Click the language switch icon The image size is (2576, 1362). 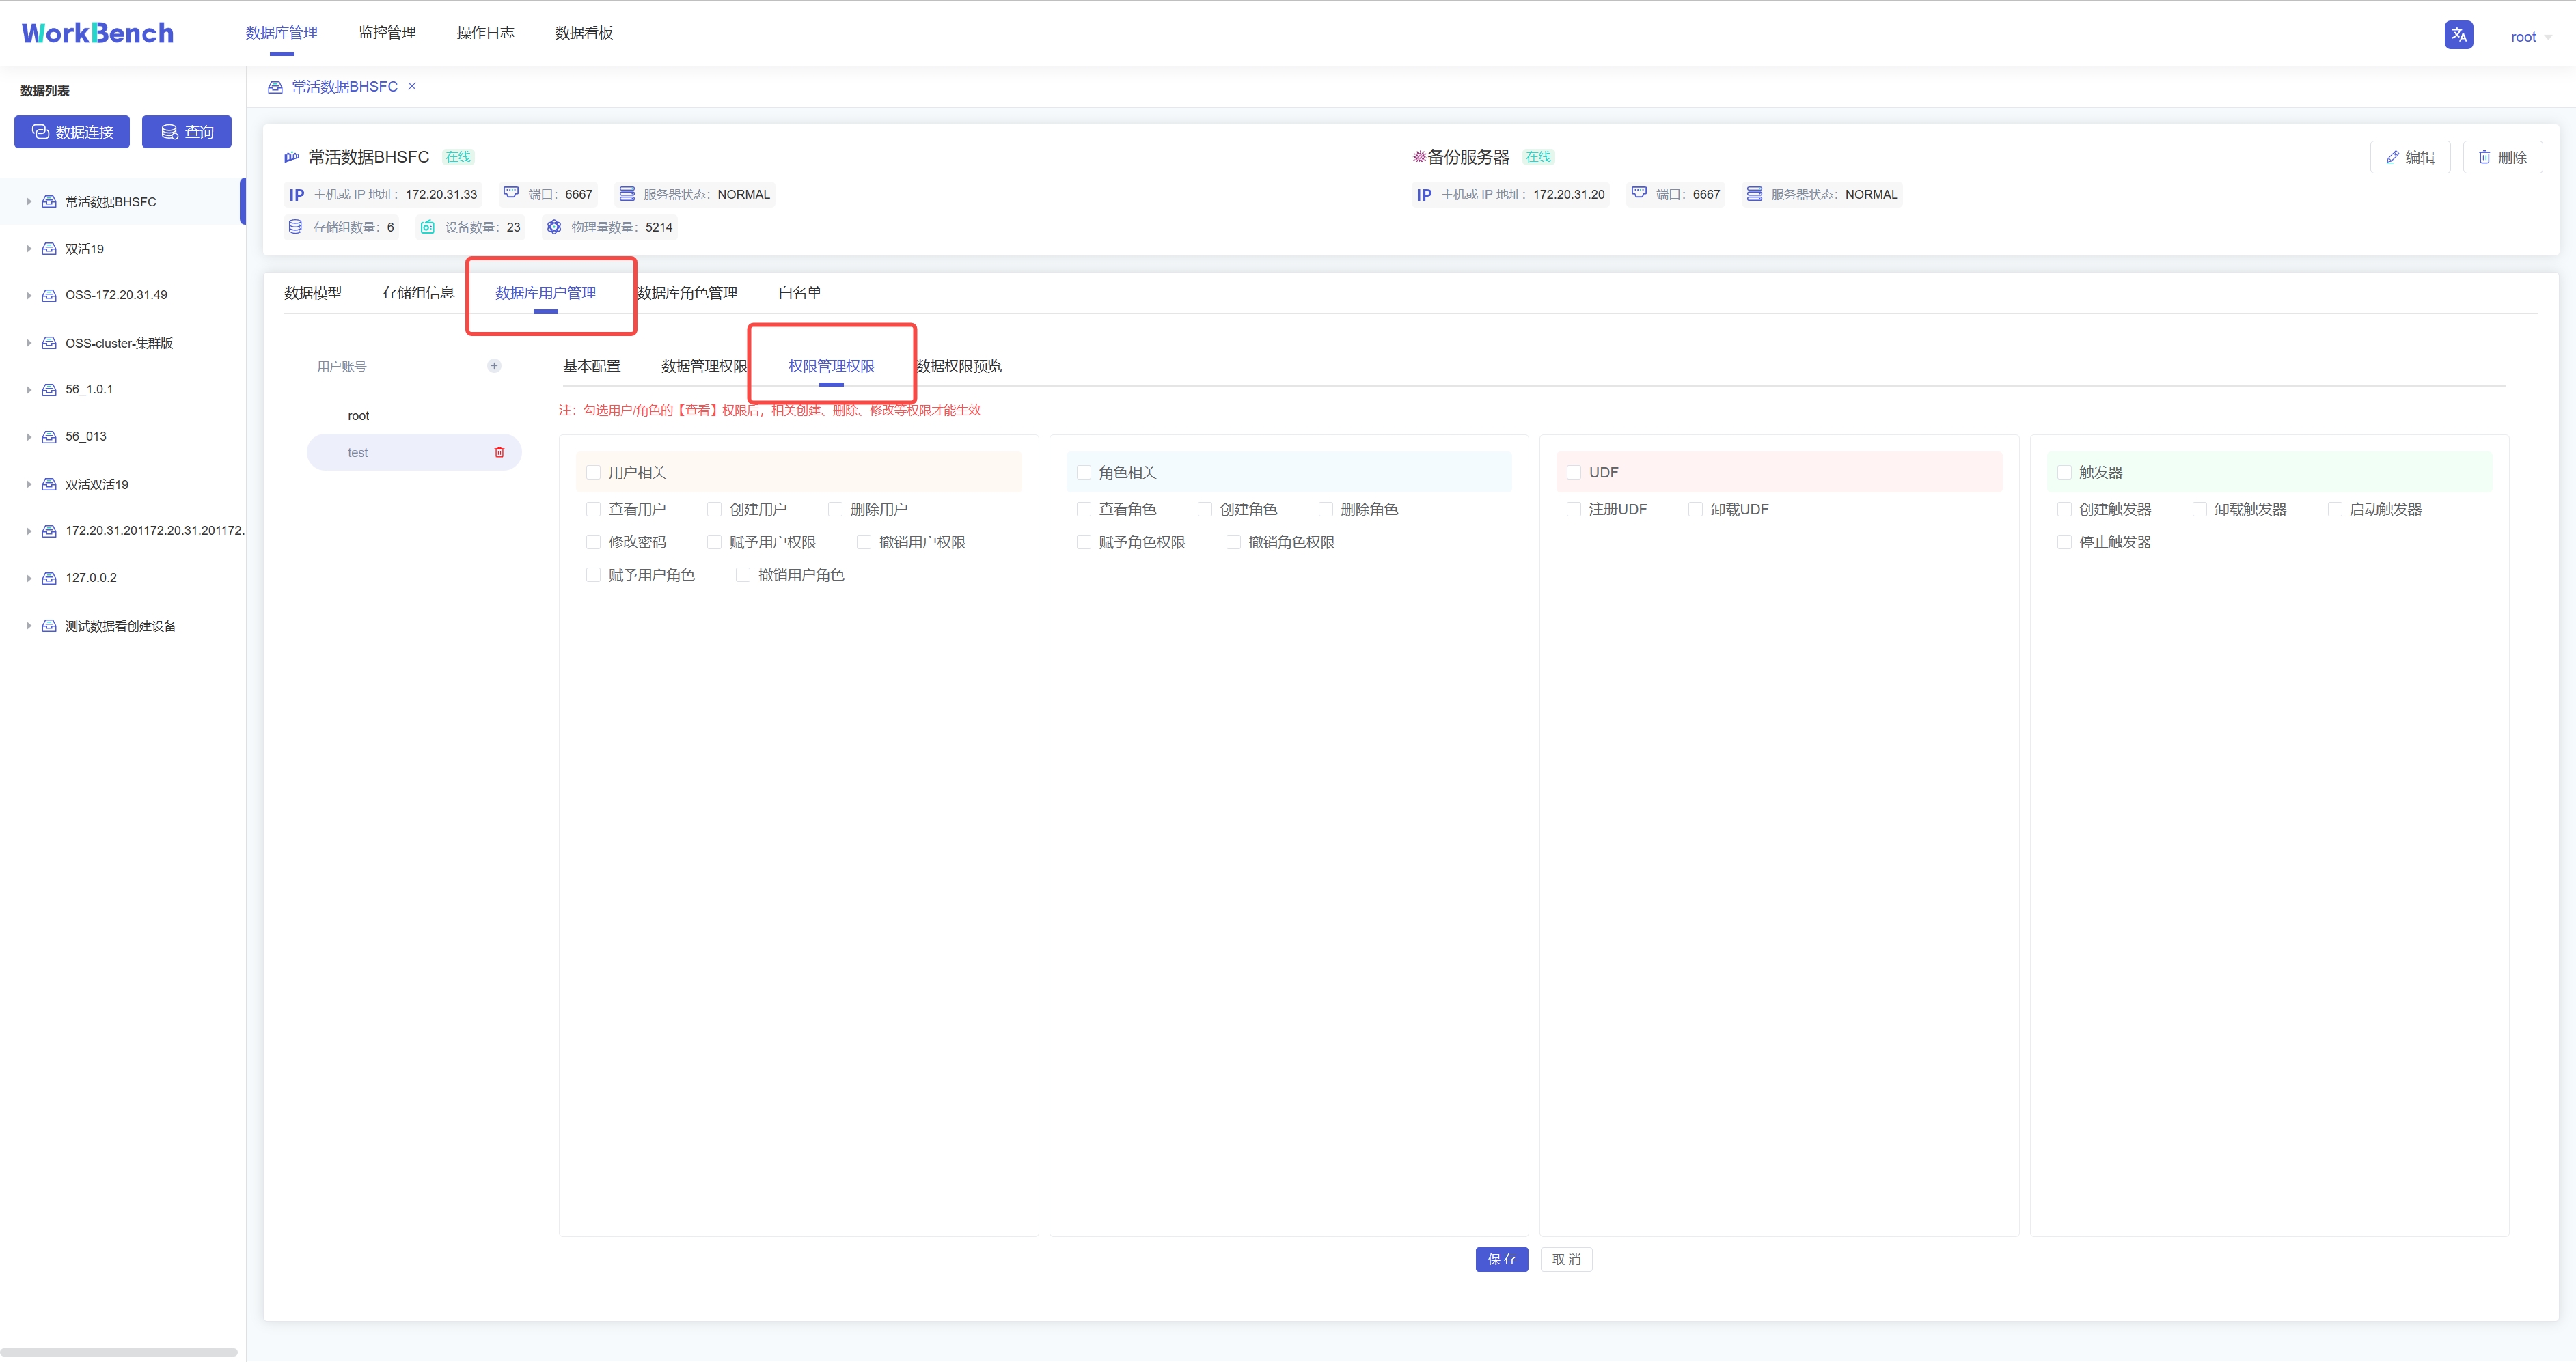[2459, 35]
